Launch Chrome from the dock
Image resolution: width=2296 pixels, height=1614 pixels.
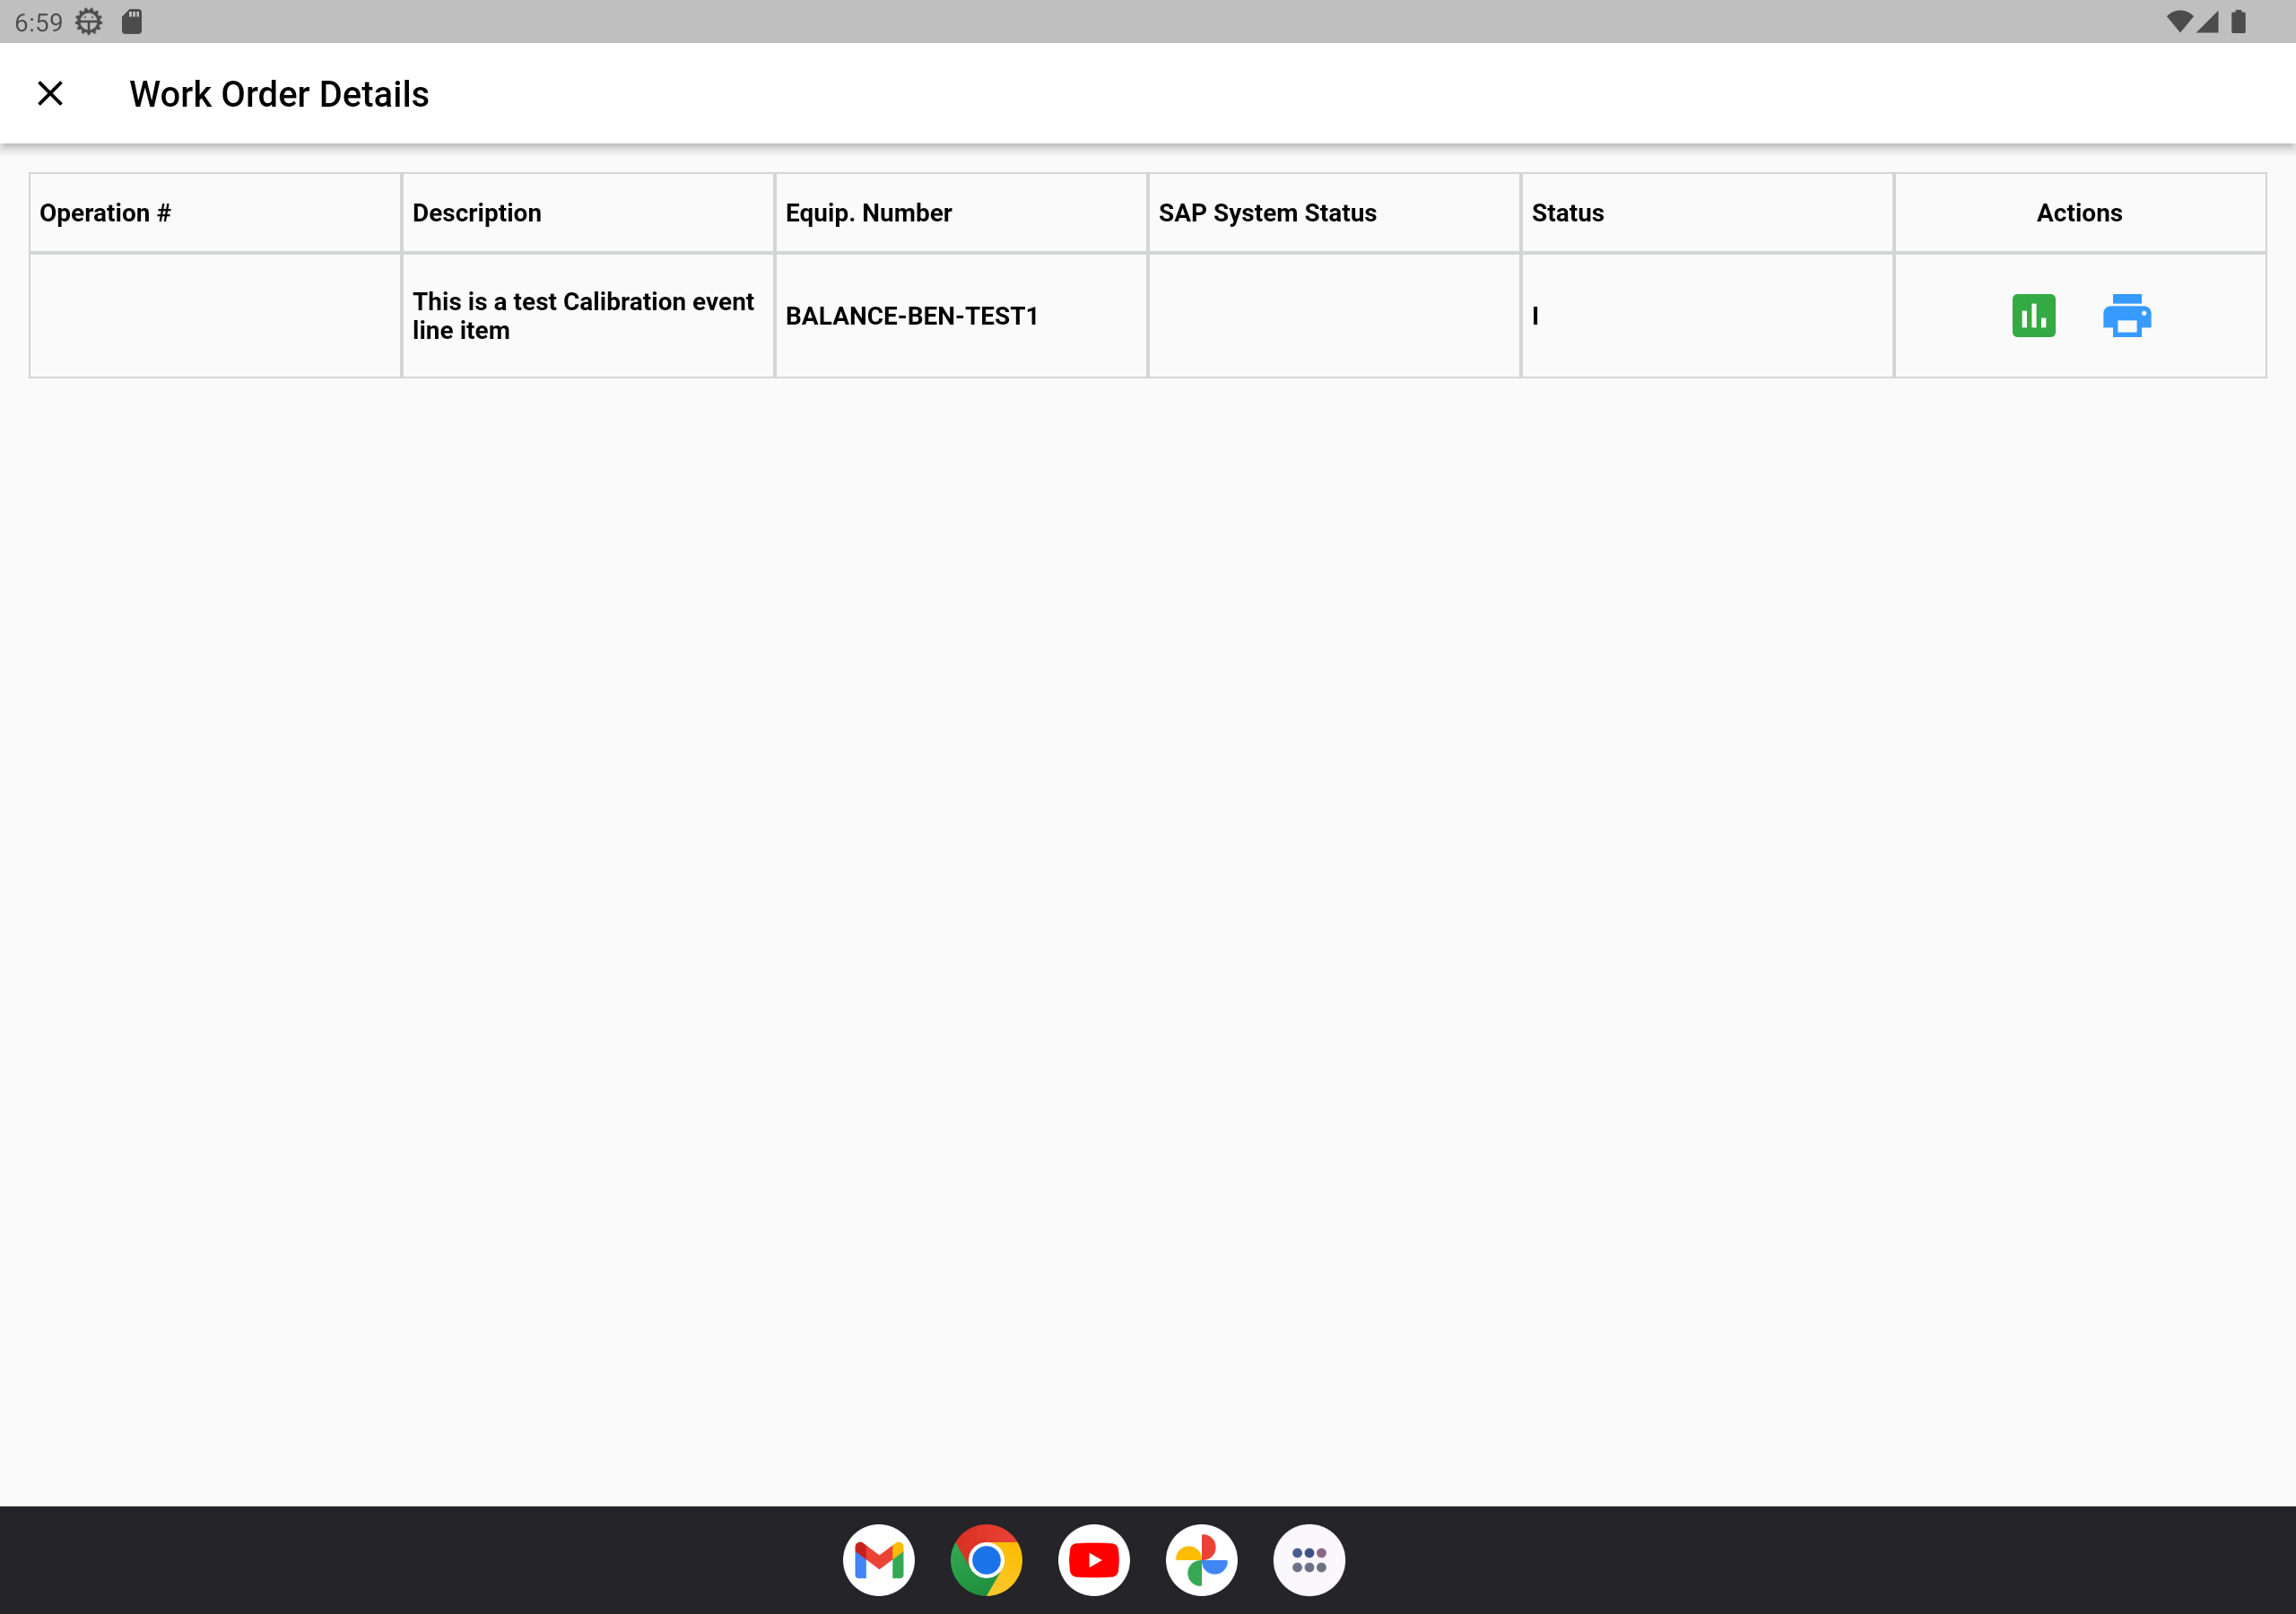click(x=986, y=1559)
